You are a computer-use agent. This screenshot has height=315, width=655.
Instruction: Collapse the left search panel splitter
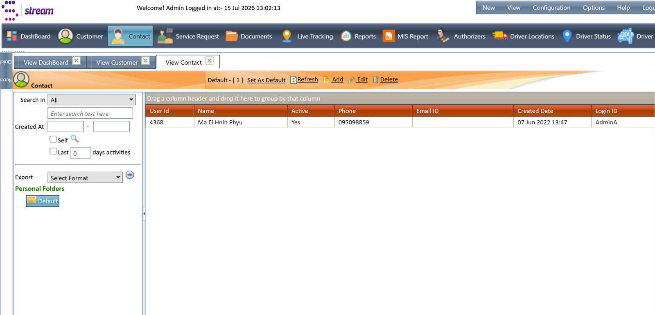[x=144, y=214]
